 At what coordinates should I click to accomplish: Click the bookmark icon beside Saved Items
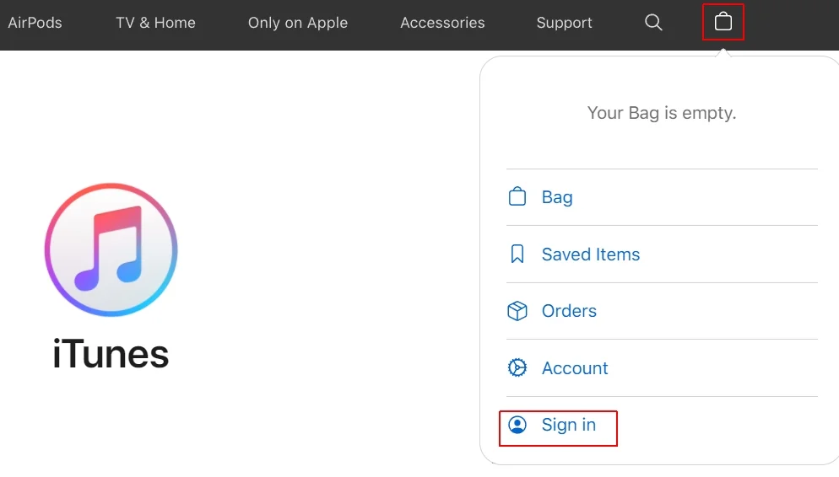pos(517,255)
